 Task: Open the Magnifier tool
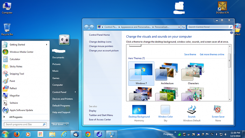click(x=25, y=95)
